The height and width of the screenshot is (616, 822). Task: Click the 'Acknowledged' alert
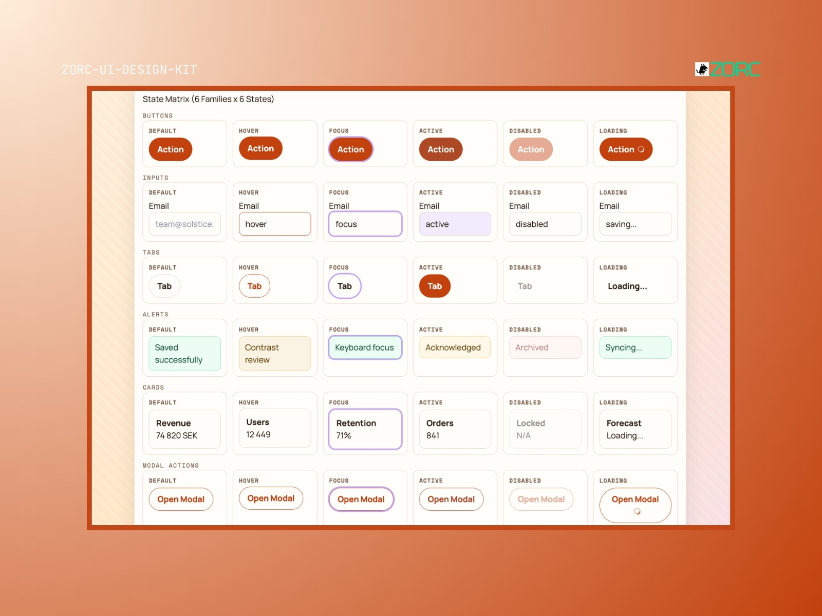(x=455, y=348)
